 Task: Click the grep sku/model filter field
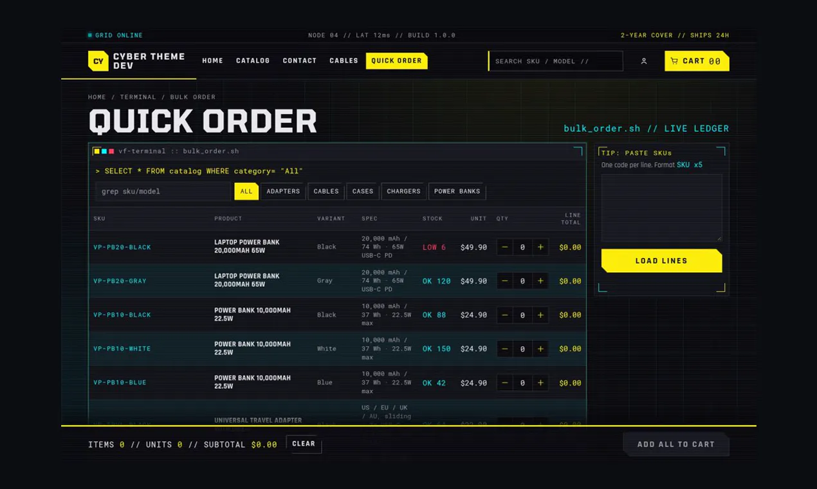(x=163, y=191)
